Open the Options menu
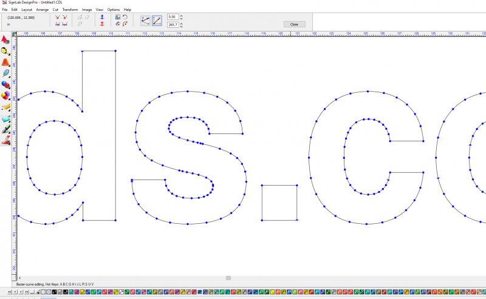The width and height of the screenshot is (486, 299). pyautogui.click(x=114, y=10)
